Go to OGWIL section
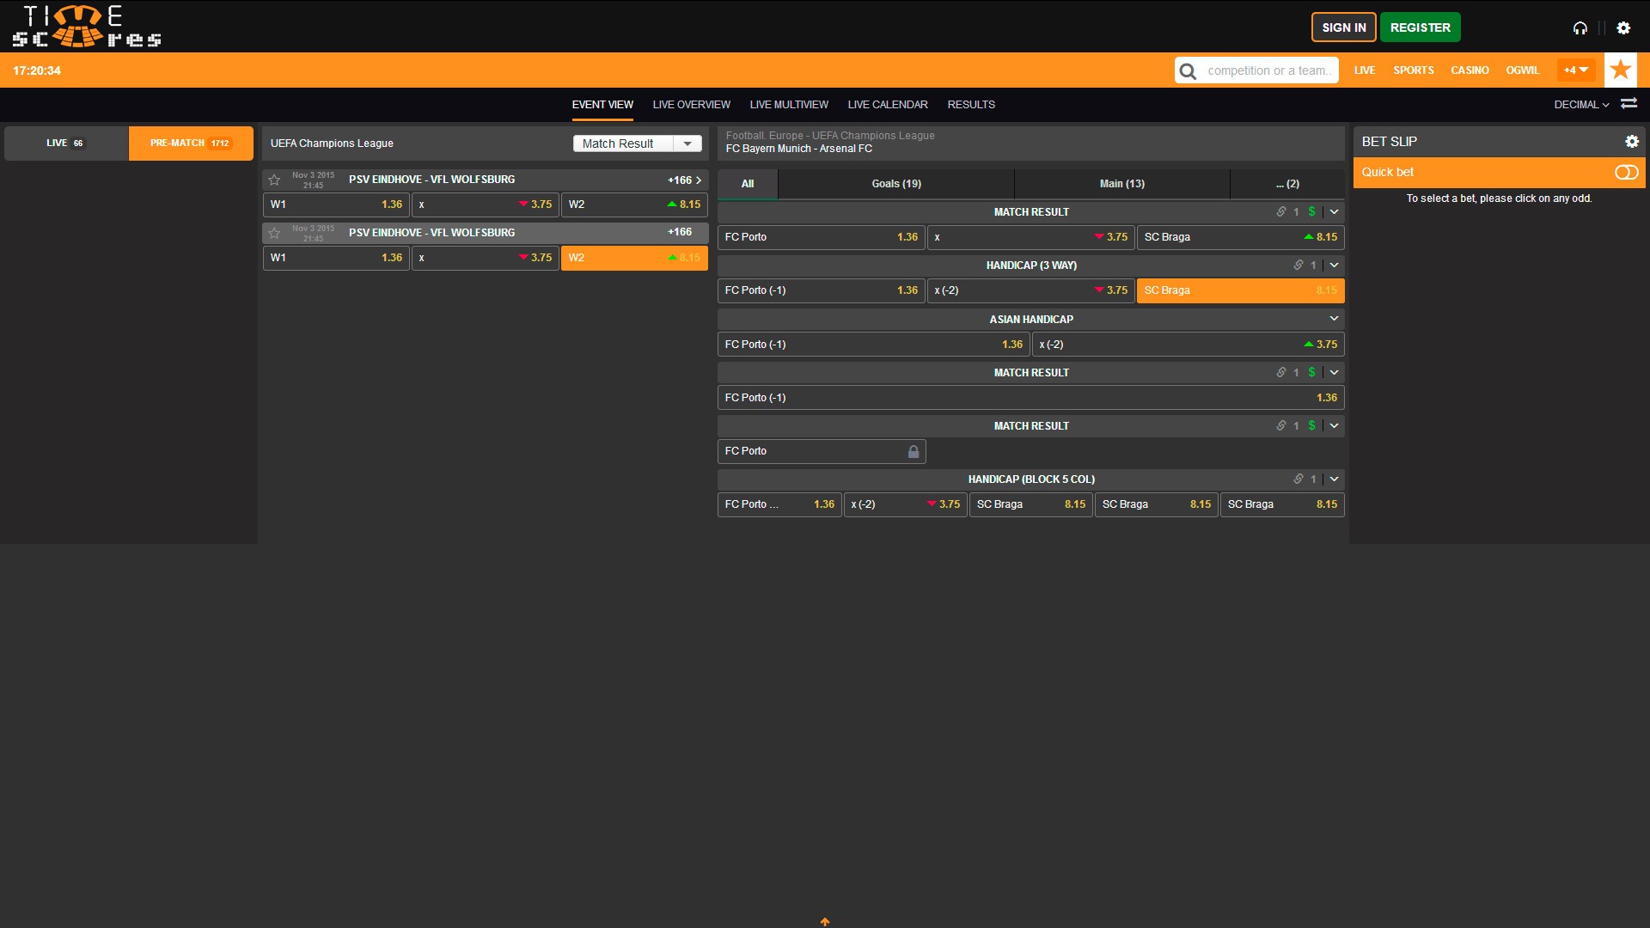1650x928 pixels. pyautogui.click(x=1522, y=70)
